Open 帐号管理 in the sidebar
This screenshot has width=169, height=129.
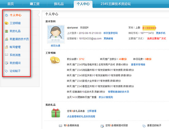(15, 47)
